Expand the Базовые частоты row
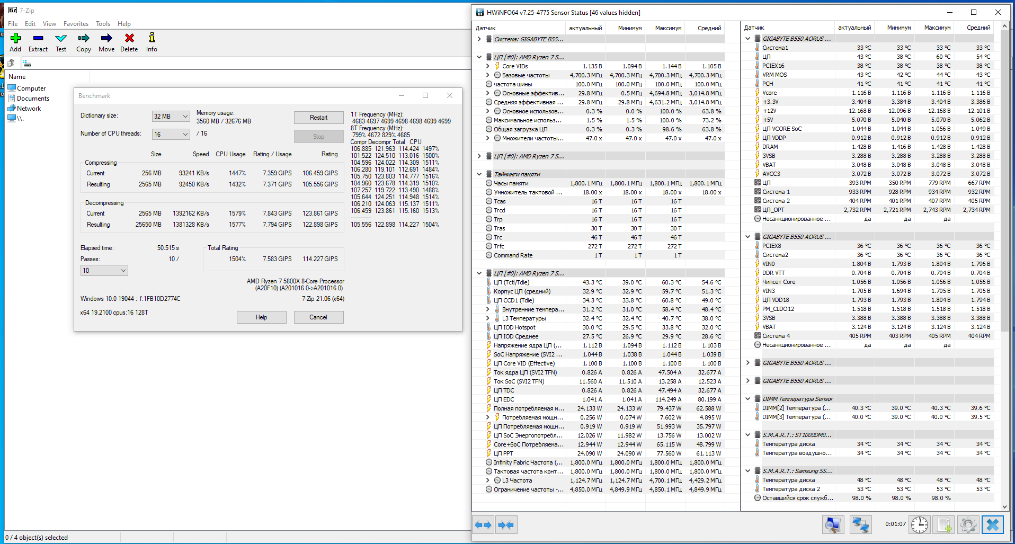The image size is (1015, 544). point(487,75)
